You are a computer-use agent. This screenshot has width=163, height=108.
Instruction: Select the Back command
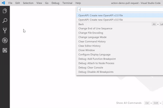coord(120,24)
